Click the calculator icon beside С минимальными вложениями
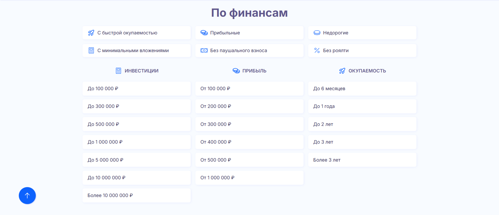The image size is (499, 215). coord(91,51)
